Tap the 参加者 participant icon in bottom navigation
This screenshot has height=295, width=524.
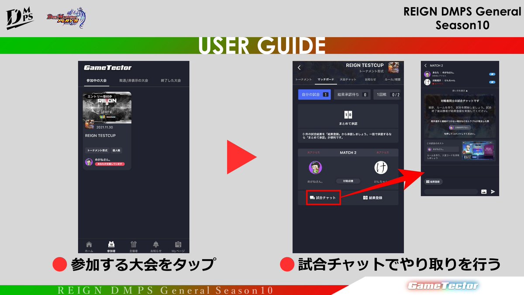[111, 246]
